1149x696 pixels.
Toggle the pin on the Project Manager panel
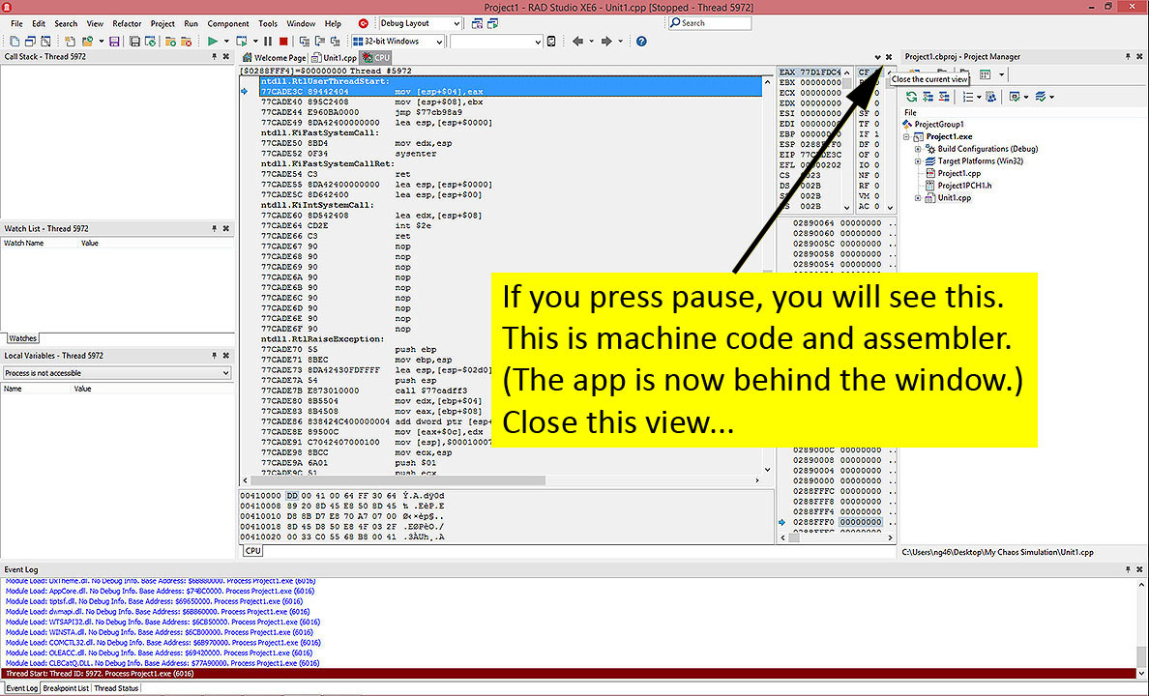coord(1127,56)
